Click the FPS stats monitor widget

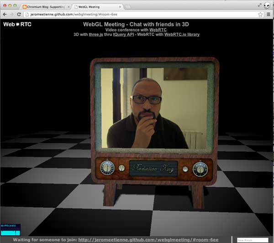(x=10, y=229)
